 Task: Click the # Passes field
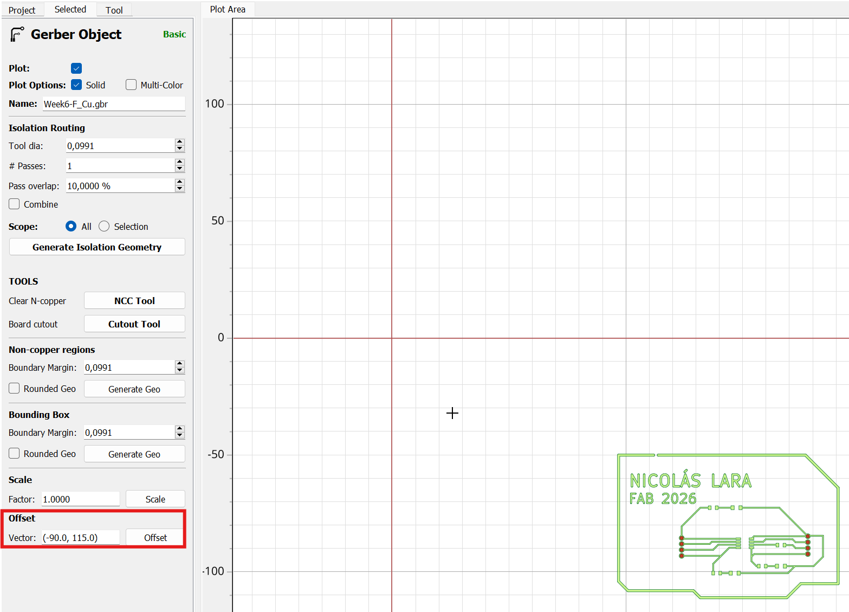[x=120, y=166]
